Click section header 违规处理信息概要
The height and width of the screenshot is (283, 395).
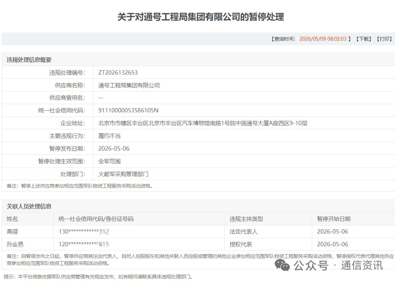click(x=29, y=60)
